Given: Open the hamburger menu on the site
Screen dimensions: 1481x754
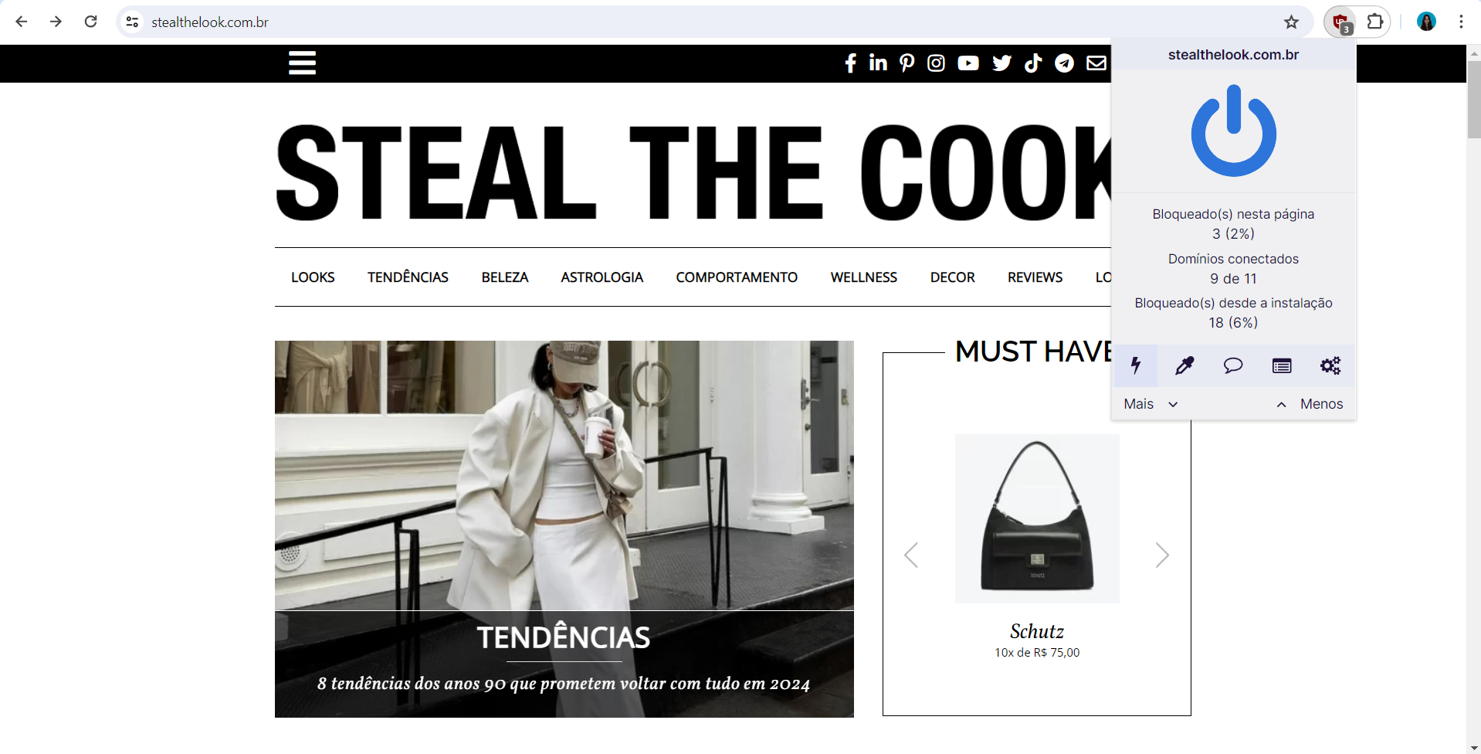Looking at the screenshot, I should click(302, 63).
